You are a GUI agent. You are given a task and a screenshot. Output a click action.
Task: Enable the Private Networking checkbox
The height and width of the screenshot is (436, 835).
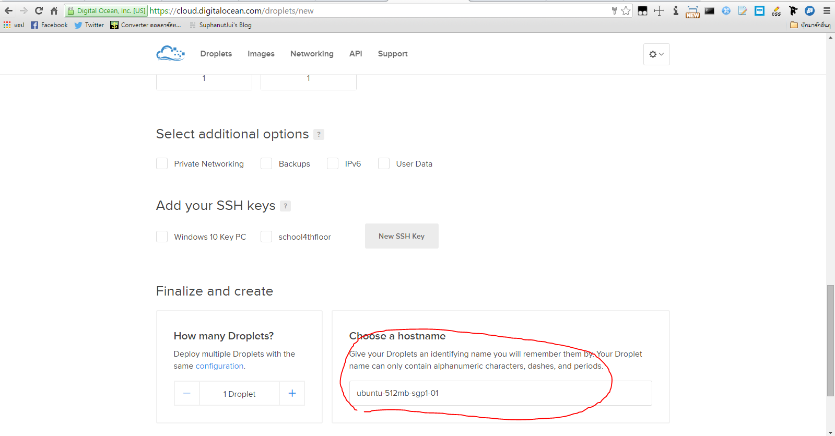click(x=162, y=163)
